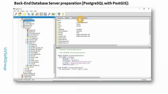Switch to the Statistics tab
168x94 pixels.
pos(67,18)
